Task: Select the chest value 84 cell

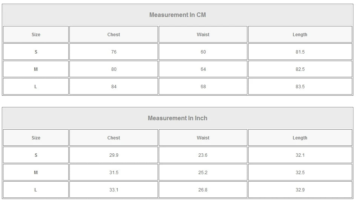Action: tap(114, 87)
